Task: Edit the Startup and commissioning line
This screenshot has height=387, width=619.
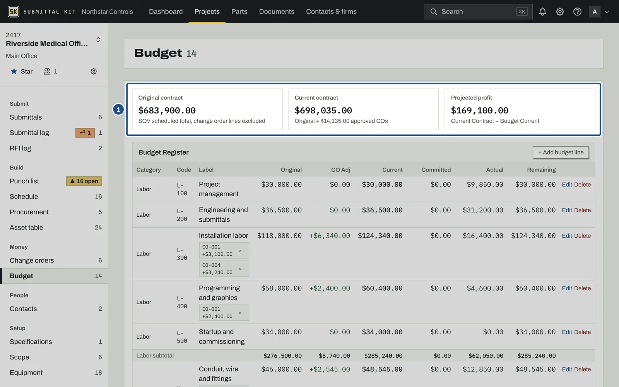Action: point(567,332)
